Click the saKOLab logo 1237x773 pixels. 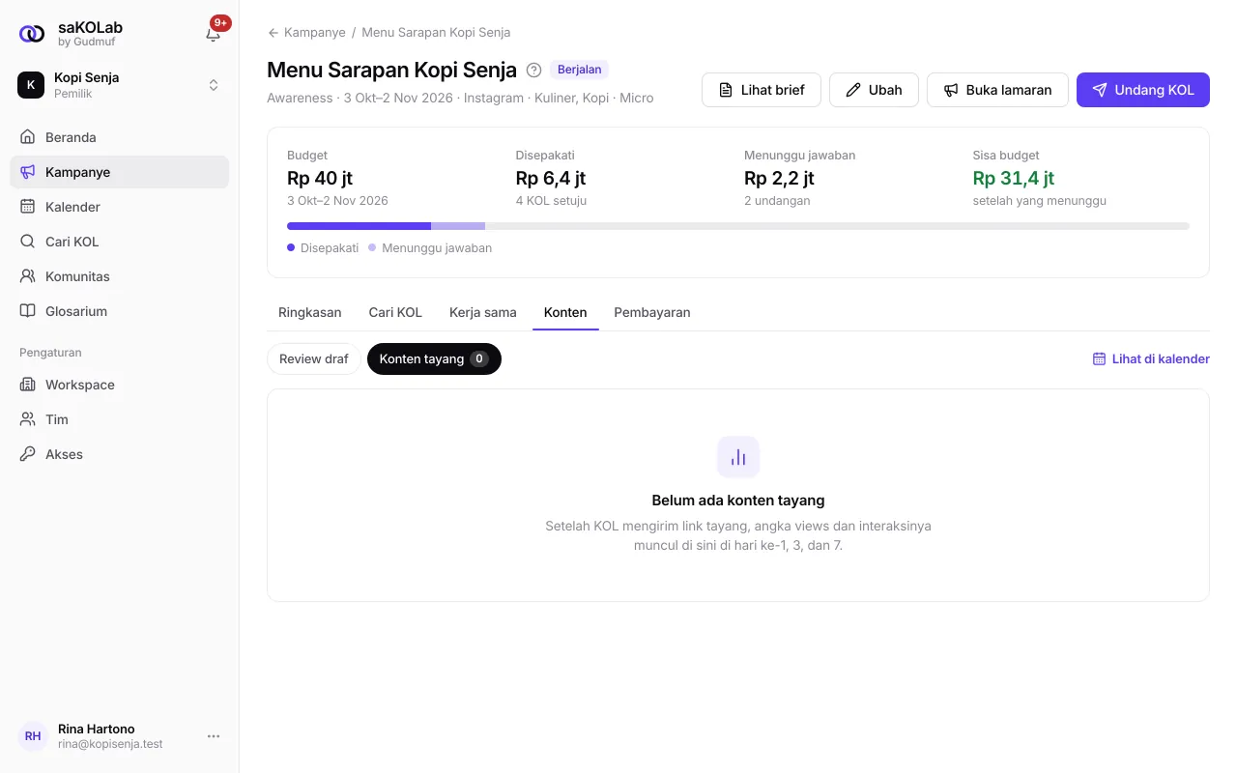(32, 34)
